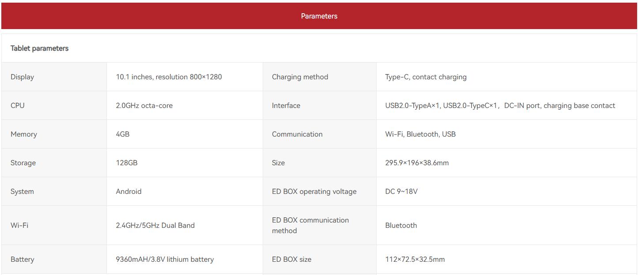Image resolution: width=638 pixels, height=275 pixels.
Task: Select the ED BOX communication method label
Action: click(310, 226)
